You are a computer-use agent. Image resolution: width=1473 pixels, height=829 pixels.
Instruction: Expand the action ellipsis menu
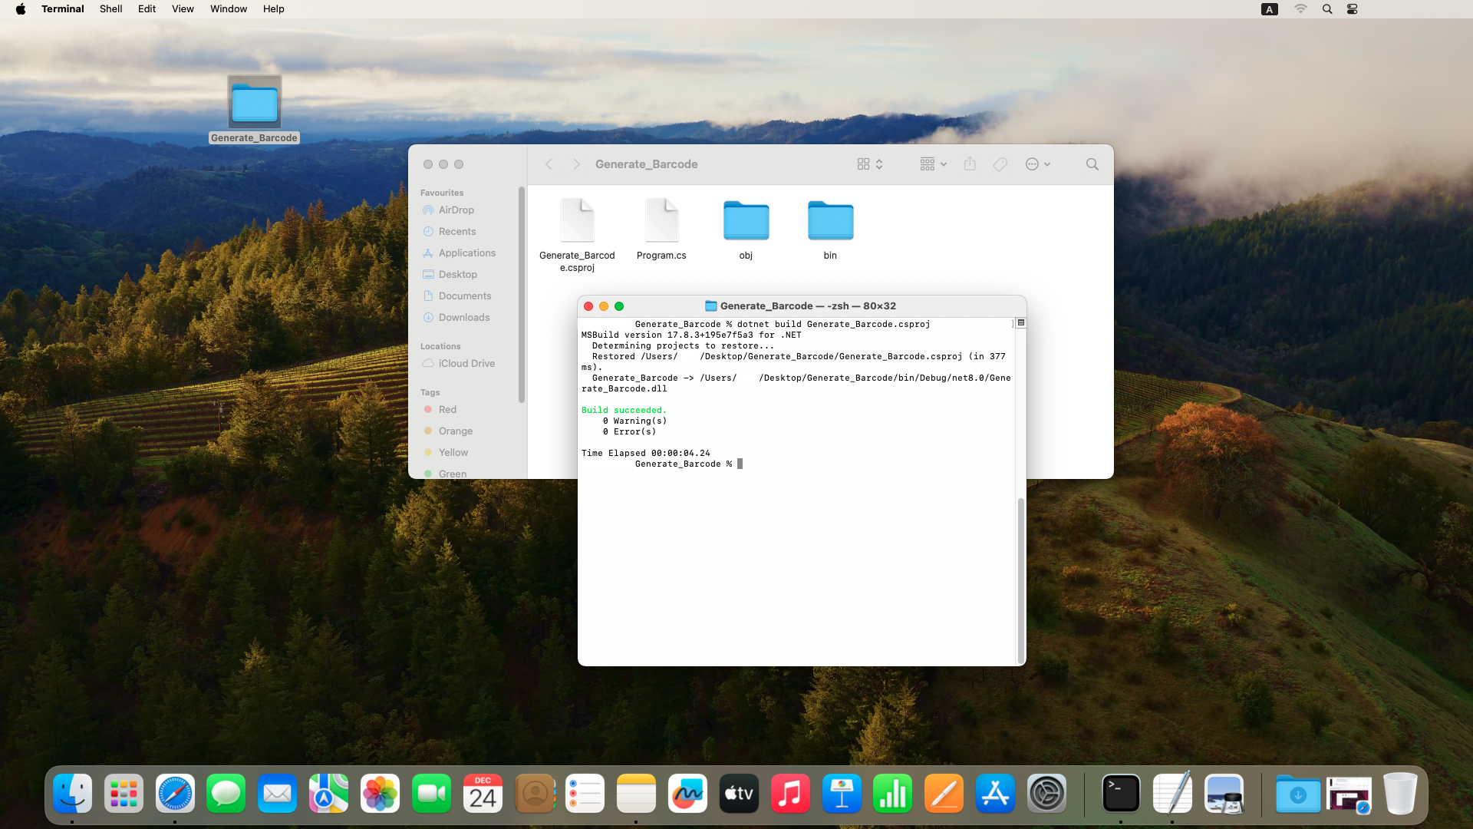point(1037,164)
